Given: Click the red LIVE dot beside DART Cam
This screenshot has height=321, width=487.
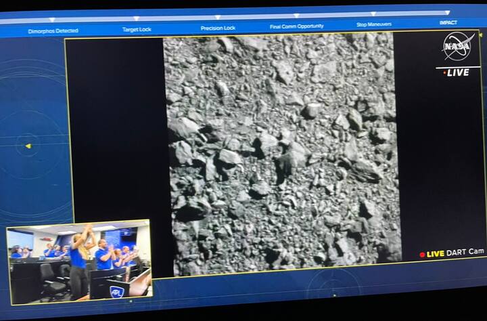Looking at the screenshot, I should tap(423, 255).
